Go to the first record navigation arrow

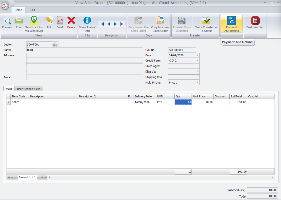coord(103,24)
